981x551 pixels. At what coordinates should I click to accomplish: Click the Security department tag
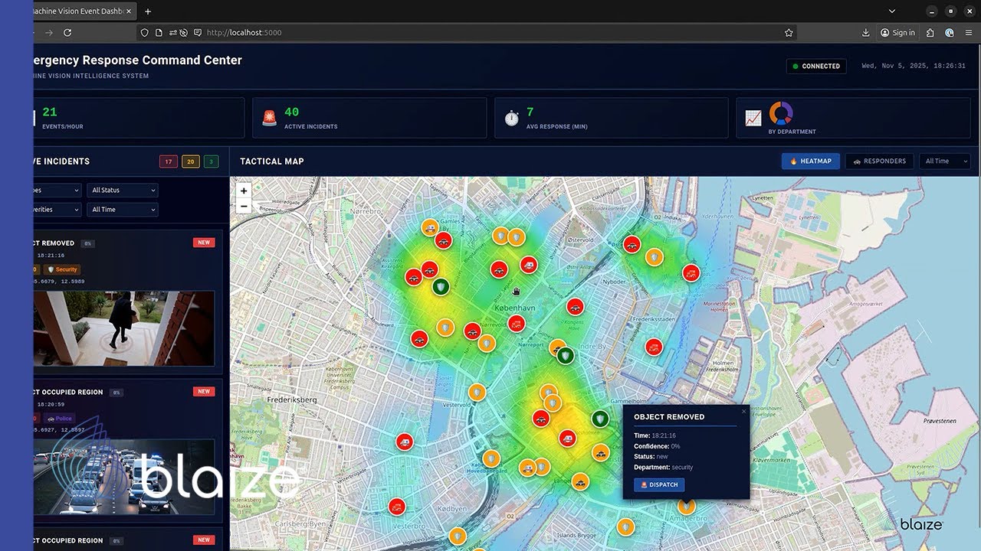coord(62,269)
